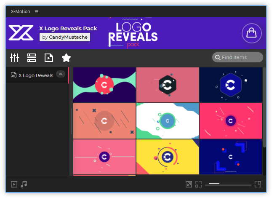Image resolution: width=272 pixels, height=198 pixels.
Task: Click the Find items search field
Action: pos(237,57)
